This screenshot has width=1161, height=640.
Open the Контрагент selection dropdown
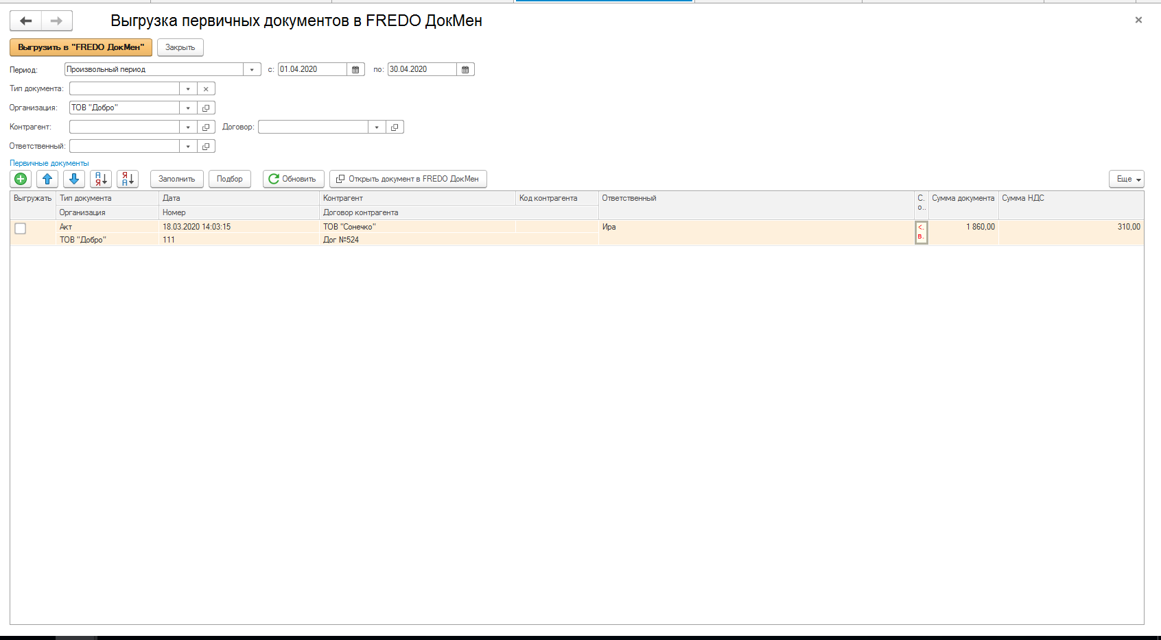[187, 126]
